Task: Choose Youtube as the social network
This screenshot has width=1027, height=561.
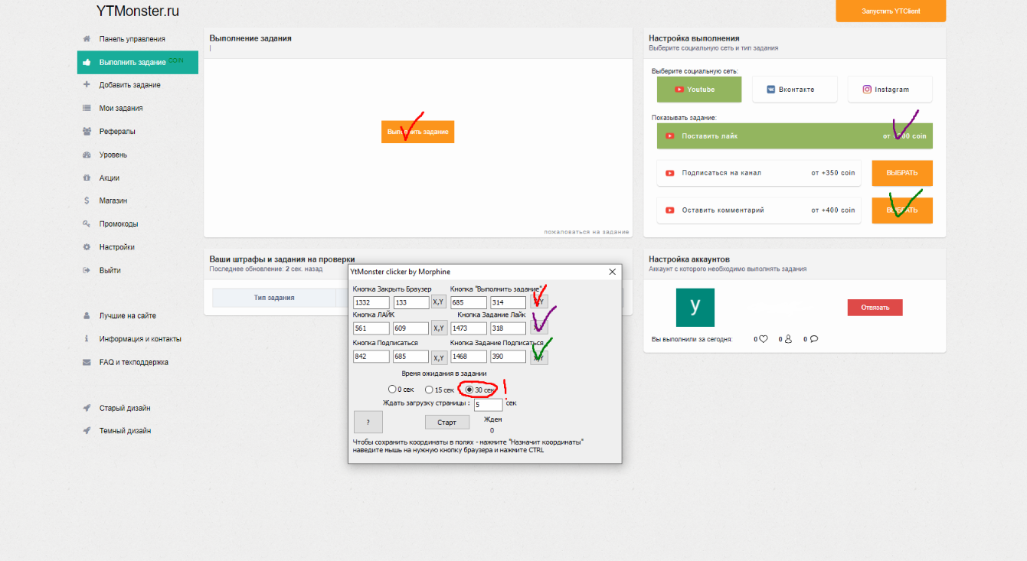Action: click(699, 89)
